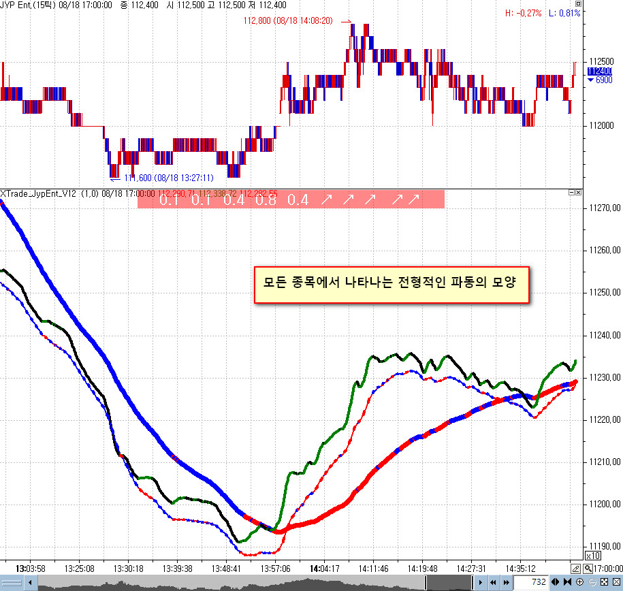Click the current price label 112400
This screenshot has width=623, height=591.
tap(600, 71)
